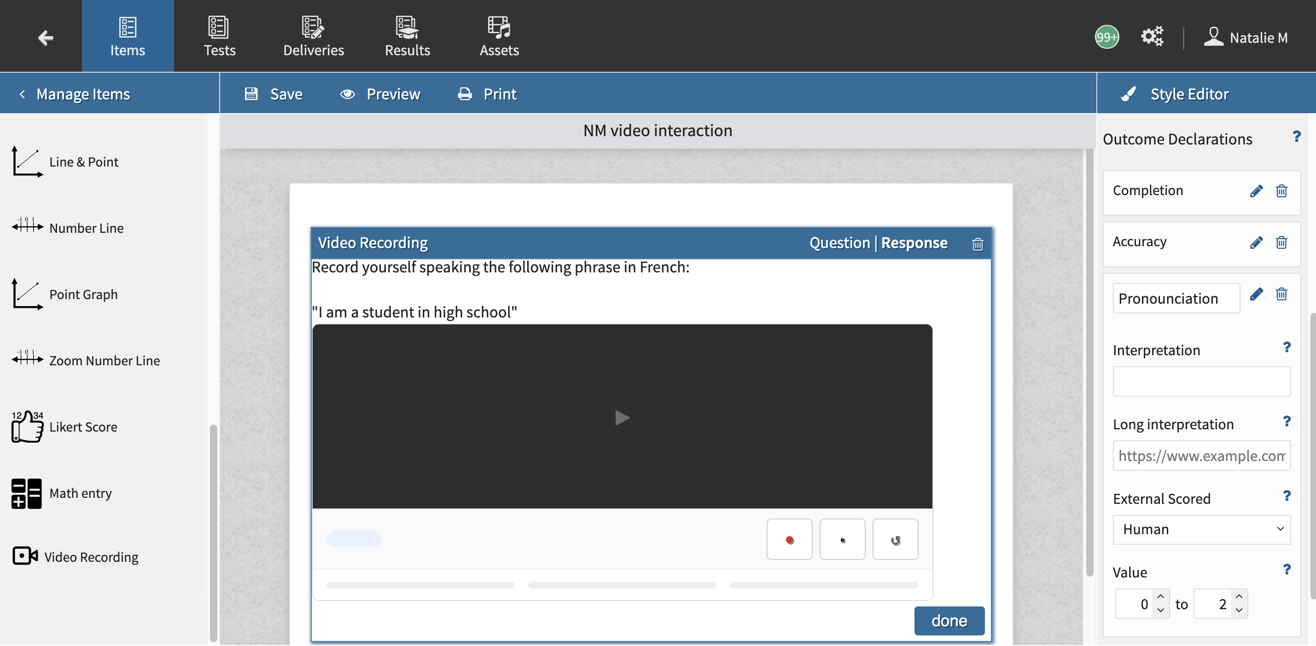Go to the Results tab
Image resolution: width=1316 pixels, height=646 pixels.
pos(407,36)
